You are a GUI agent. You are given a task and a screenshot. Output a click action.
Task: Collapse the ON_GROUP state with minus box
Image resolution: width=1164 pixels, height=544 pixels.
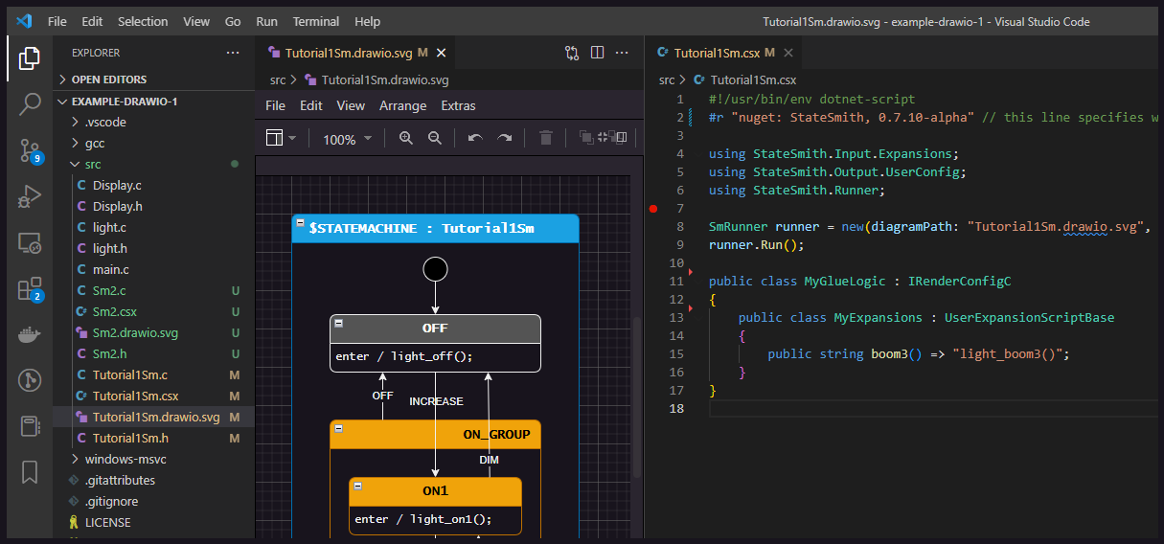pos(338,429)
